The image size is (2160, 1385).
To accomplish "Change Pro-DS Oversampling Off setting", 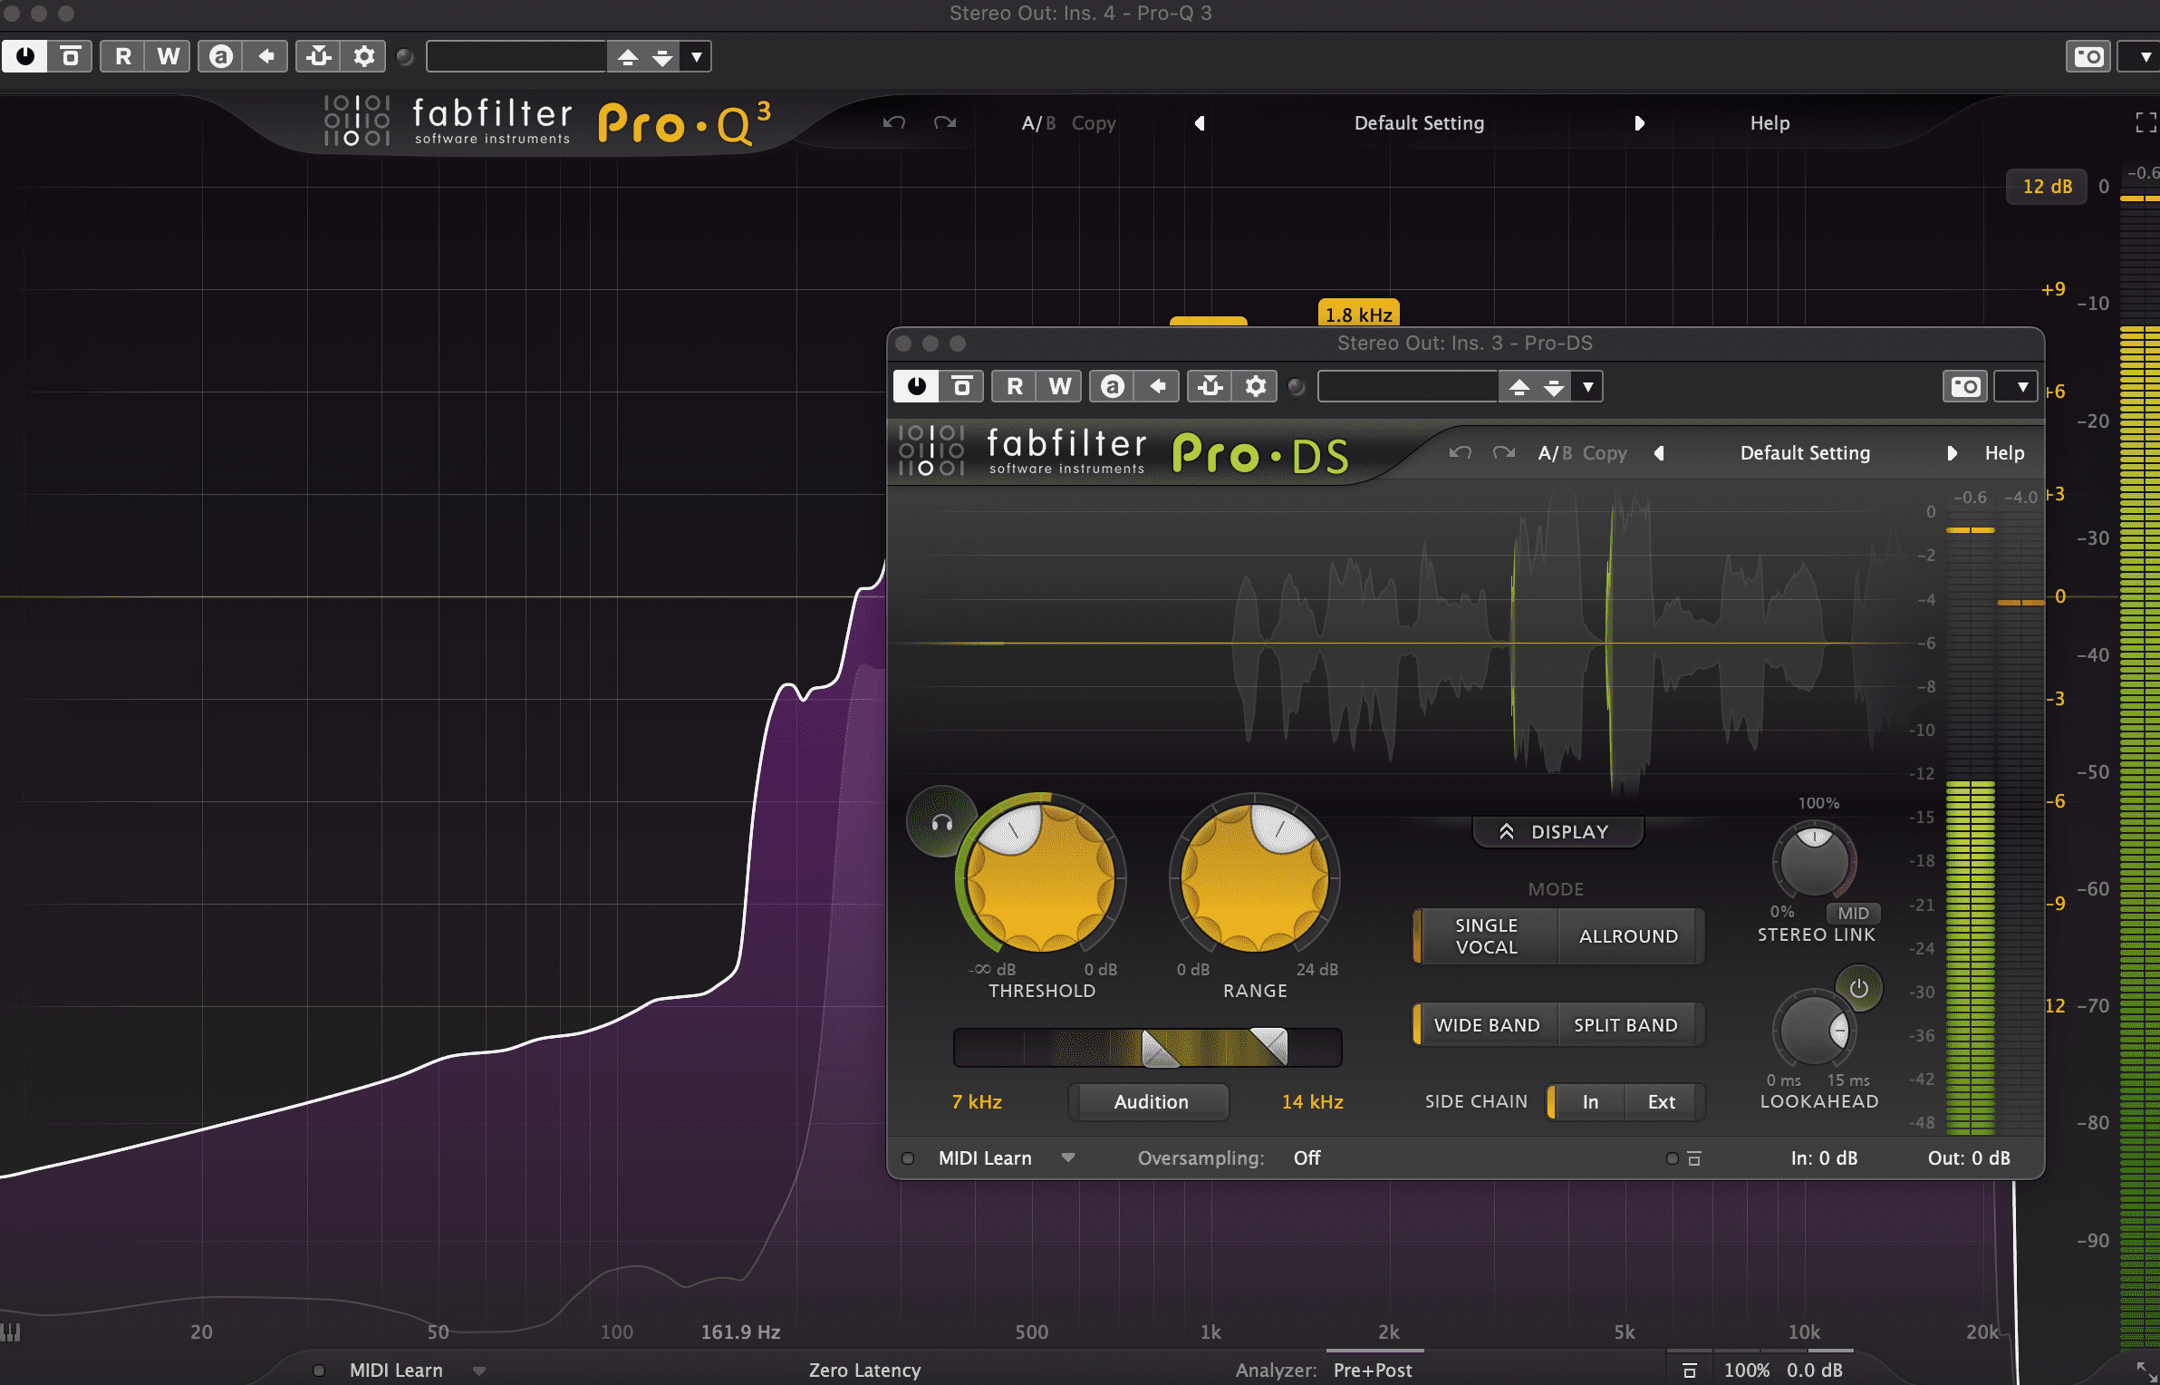I will [1307, 1157].
